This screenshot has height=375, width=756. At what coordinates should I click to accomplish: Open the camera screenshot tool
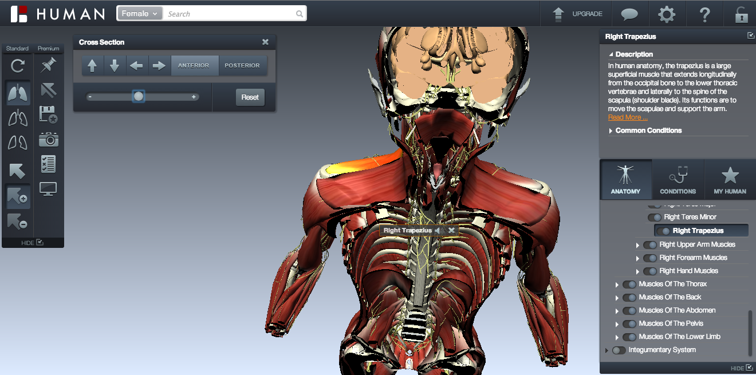(49, 139)
